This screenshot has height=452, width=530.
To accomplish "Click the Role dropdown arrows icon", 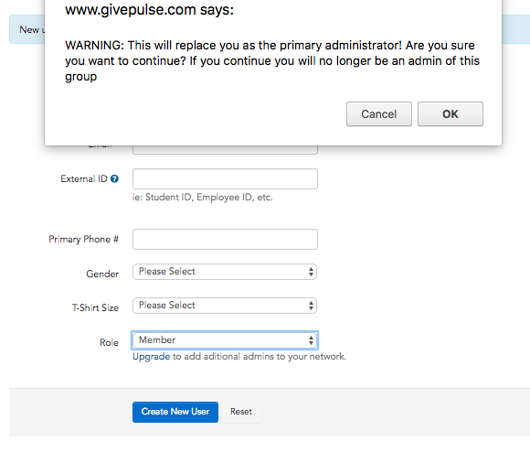I will point(311,340).
